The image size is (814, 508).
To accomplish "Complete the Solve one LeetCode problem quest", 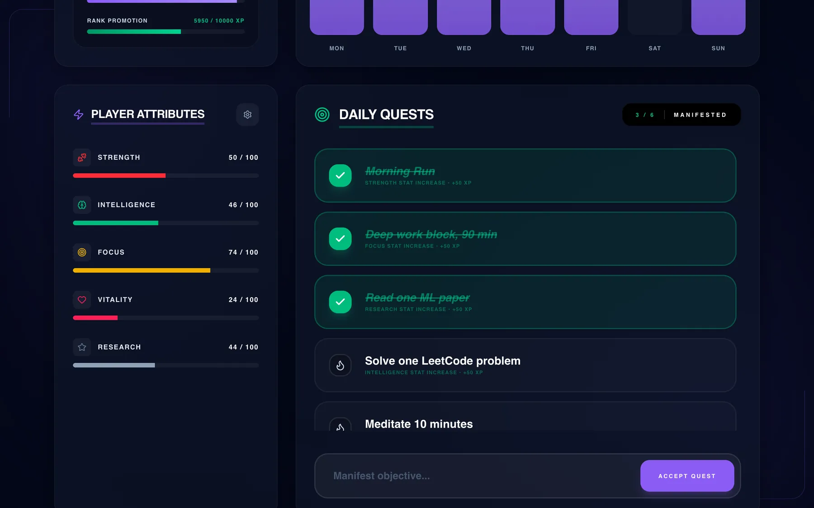I will (x=340, y=365).
